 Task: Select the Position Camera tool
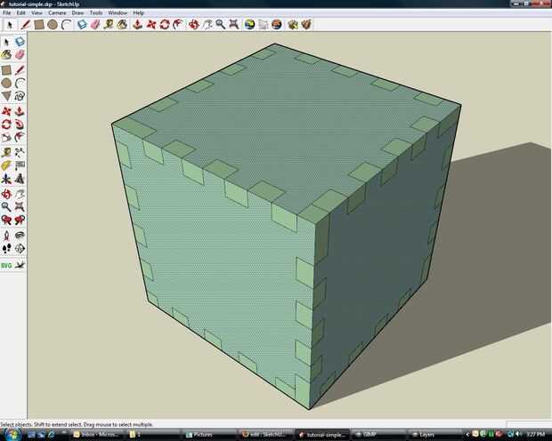point(6,236)
